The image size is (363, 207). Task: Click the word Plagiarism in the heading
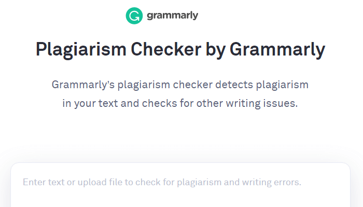[x=81, y=50]
